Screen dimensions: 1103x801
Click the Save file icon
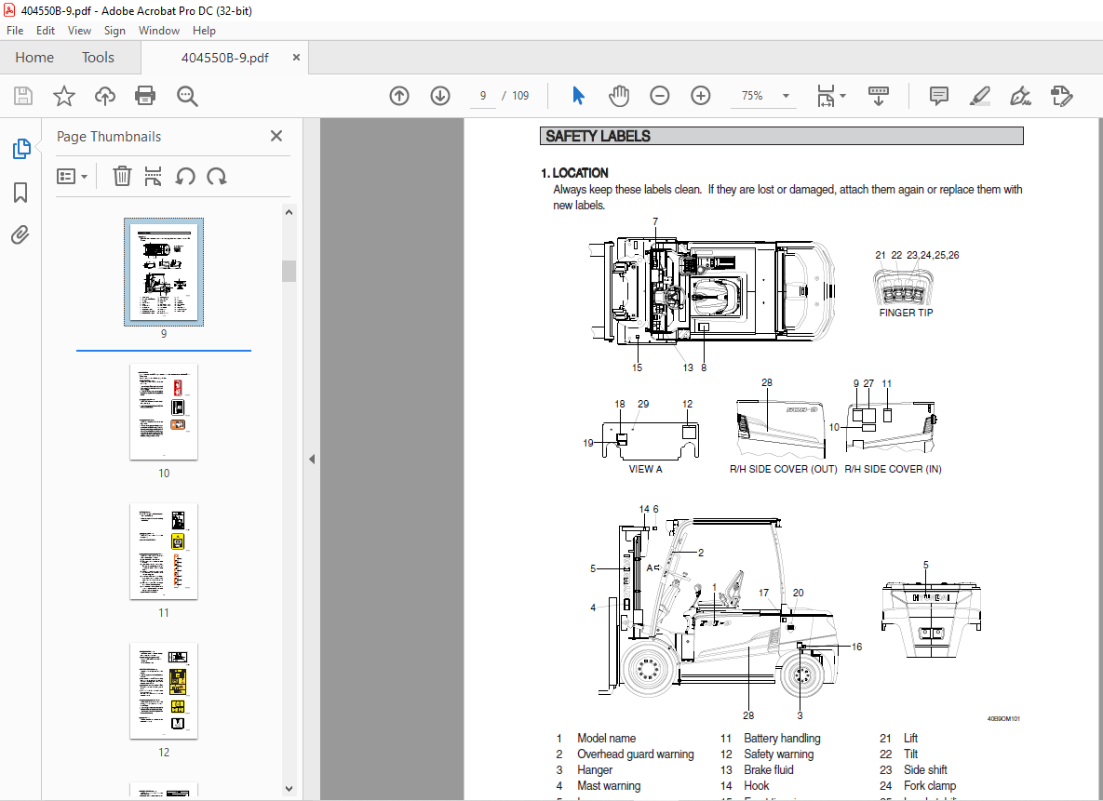[23, 96]
